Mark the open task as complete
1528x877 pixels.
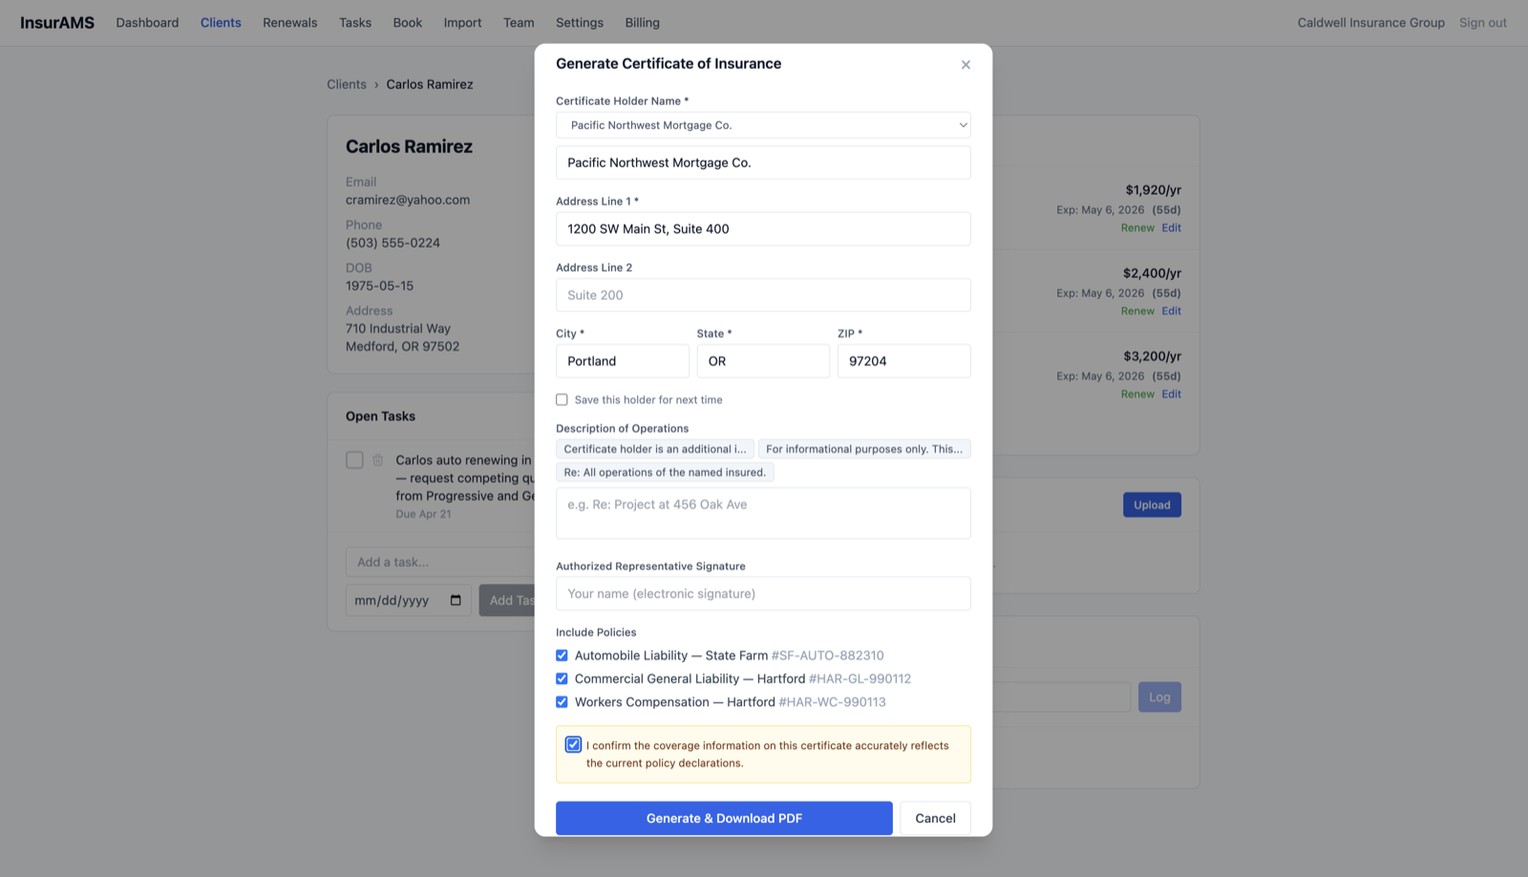pos(353,460)
